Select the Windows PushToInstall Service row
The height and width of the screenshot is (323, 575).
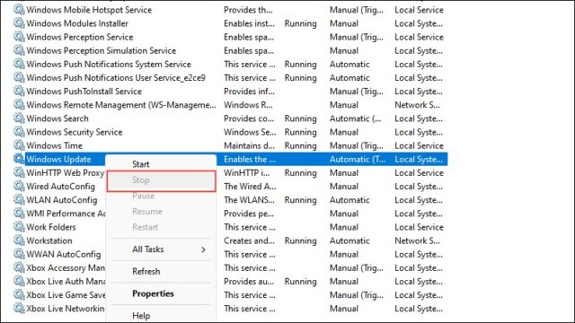coord(230,92)
